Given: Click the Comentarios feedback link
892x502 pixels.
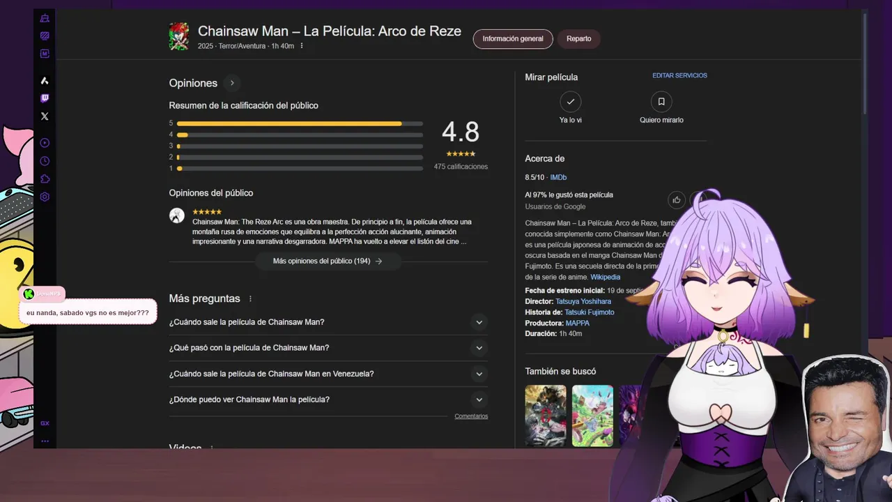Looking at the screenshot, I should coord(471,416).
